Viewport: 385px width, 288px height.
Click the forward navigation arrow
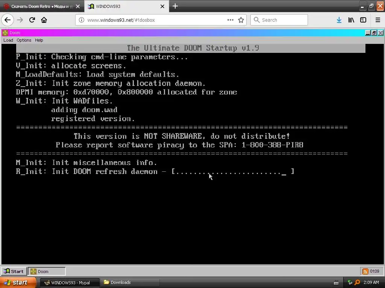(x=20, y=20)
